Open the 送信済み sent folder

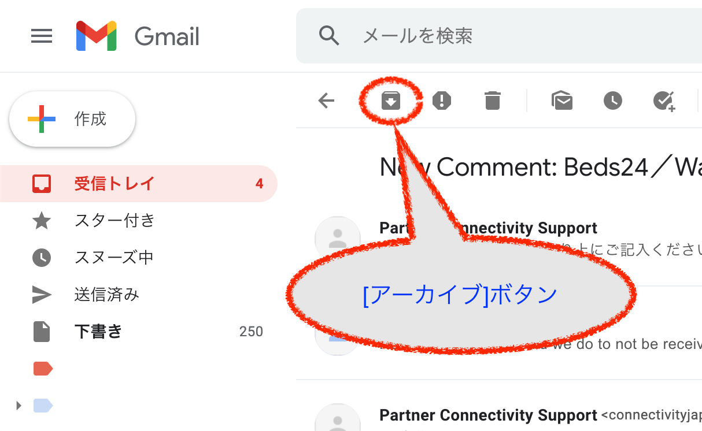click(x=107, y=295)
